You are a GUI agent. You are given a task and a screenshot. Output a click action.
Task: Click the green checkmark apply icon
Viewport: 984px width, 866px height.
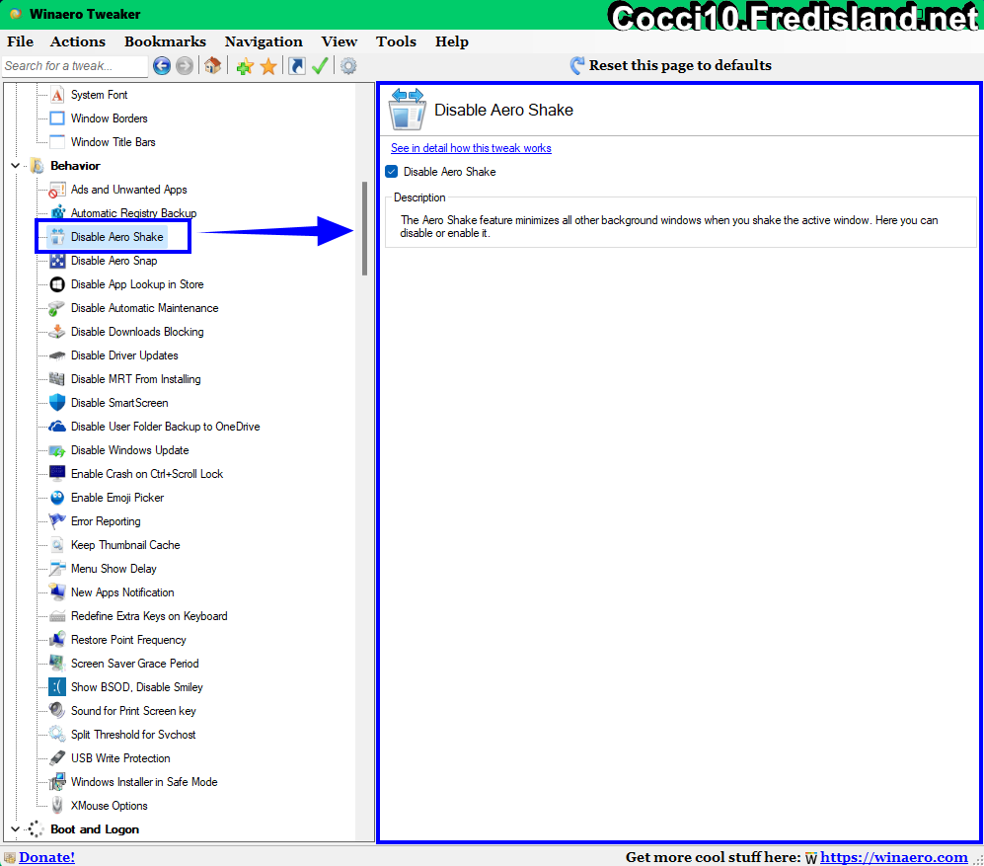pyautogui.click(x=320, y=65)
